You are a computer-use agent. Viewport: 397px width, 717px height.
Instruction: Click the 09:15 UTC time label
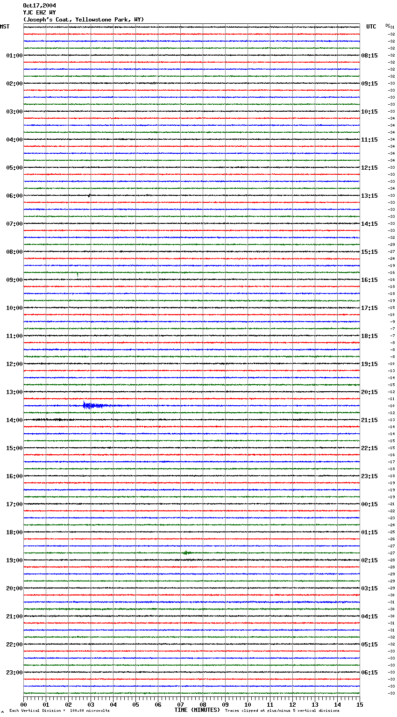click(369, 84)
